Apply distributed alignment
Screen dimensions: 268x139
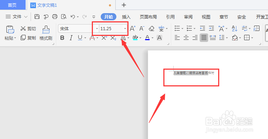click(213, 38)
